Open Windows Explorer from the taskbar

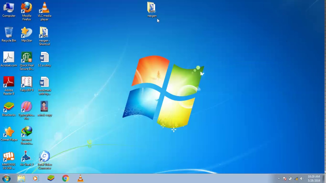(21, 178)
